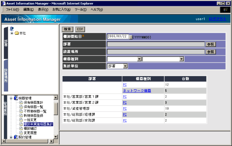Click the page icon beside 新規機器登録

(21, 115)
